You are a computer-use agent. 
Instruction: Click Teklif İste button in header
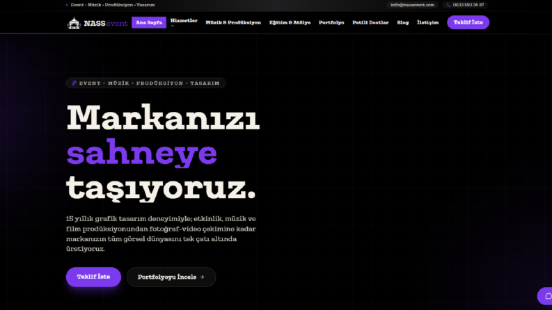point(468,22)
